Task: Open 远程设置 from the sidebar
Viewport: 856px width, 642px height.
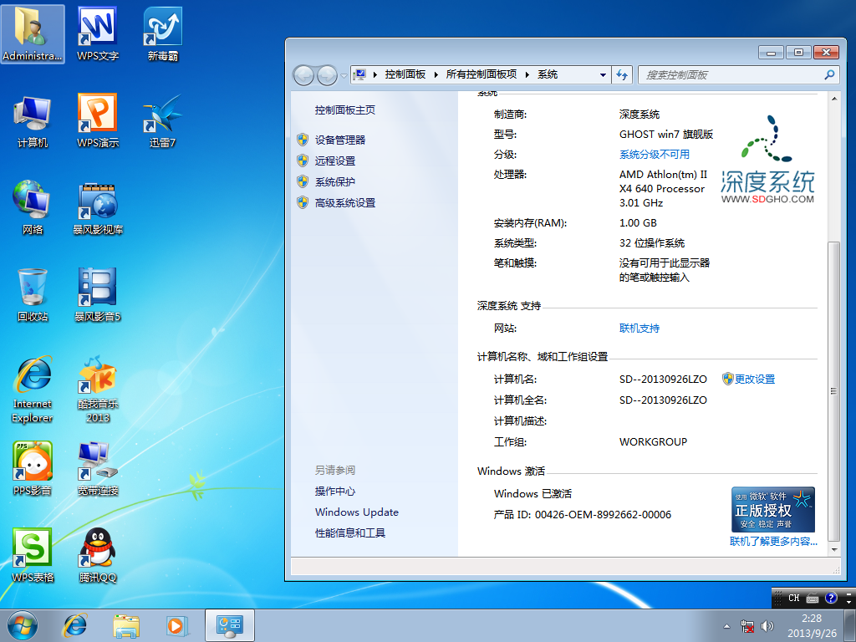Action: (335, 161)
